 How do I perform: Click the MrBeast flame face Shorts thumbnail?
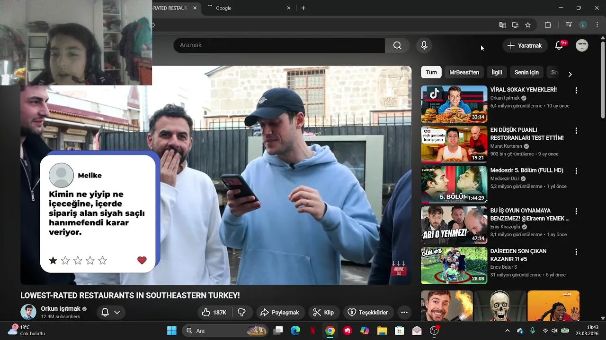[x=446, y=306]
